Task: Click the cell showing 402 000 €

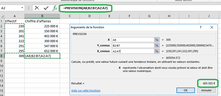Action: [x=42, y=36]
